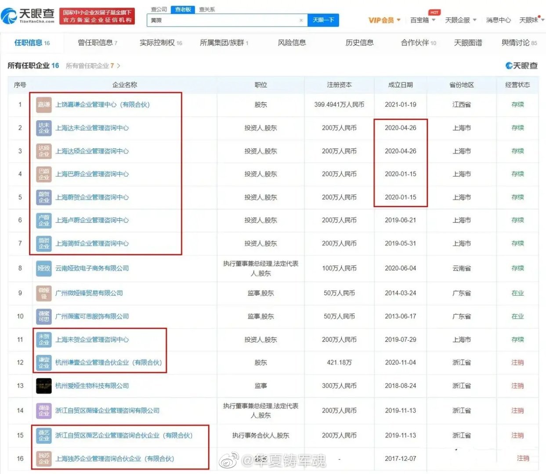This screenshot has height=474, width=546.
Task: Open the 百宝箱 dropdown menu
Action: [x=419, y=20]
